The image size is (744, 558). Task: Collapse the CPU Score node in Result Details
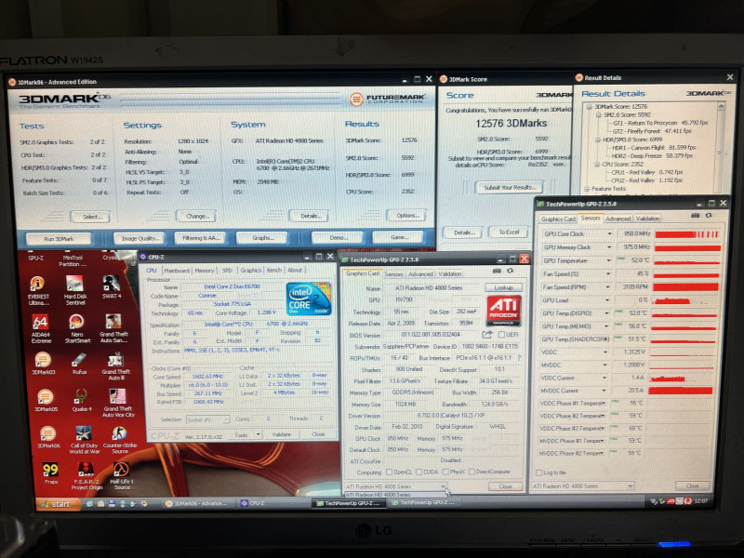coord(597,165)
